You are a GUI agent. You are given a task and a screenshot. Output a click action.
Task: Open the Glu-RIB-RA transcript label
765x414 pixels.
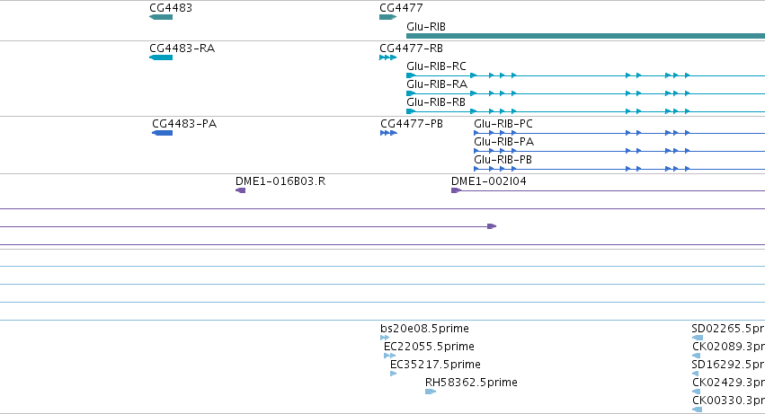tap(437, 84)
